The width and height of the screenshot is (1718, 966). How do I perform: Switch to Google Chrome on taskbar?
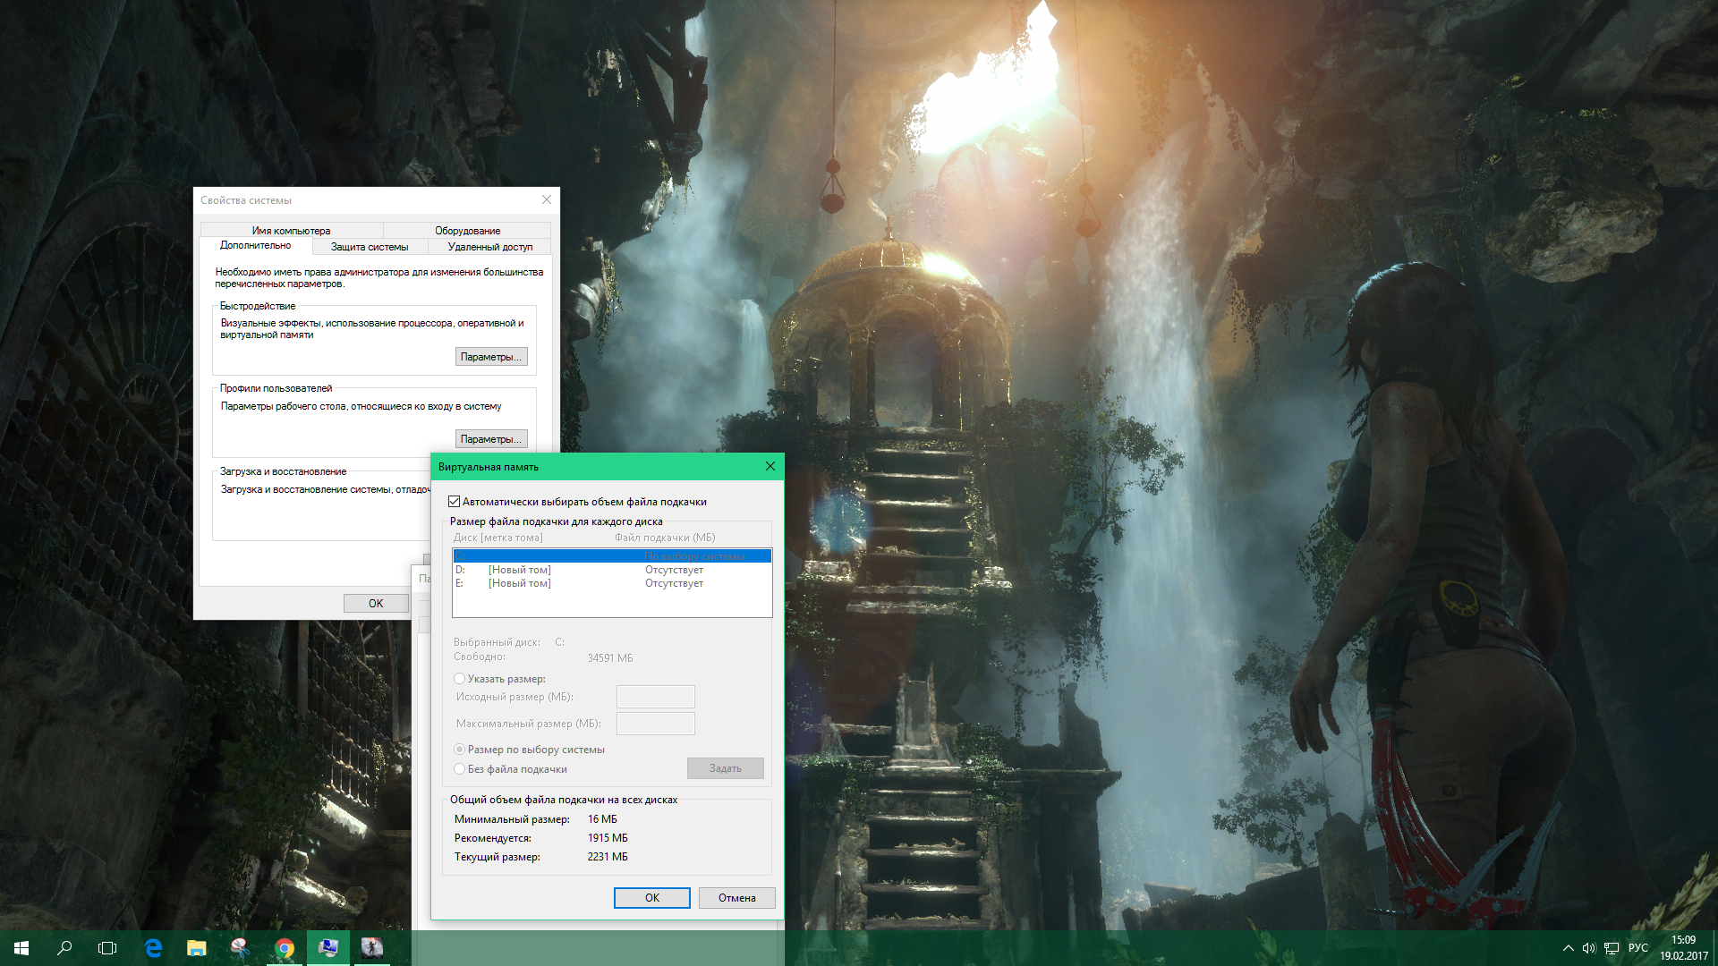point(285,948)
